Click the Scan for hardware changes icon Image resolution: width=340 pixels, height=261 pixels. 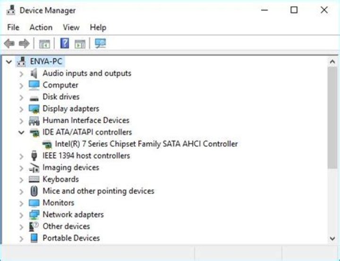point(100,44)
